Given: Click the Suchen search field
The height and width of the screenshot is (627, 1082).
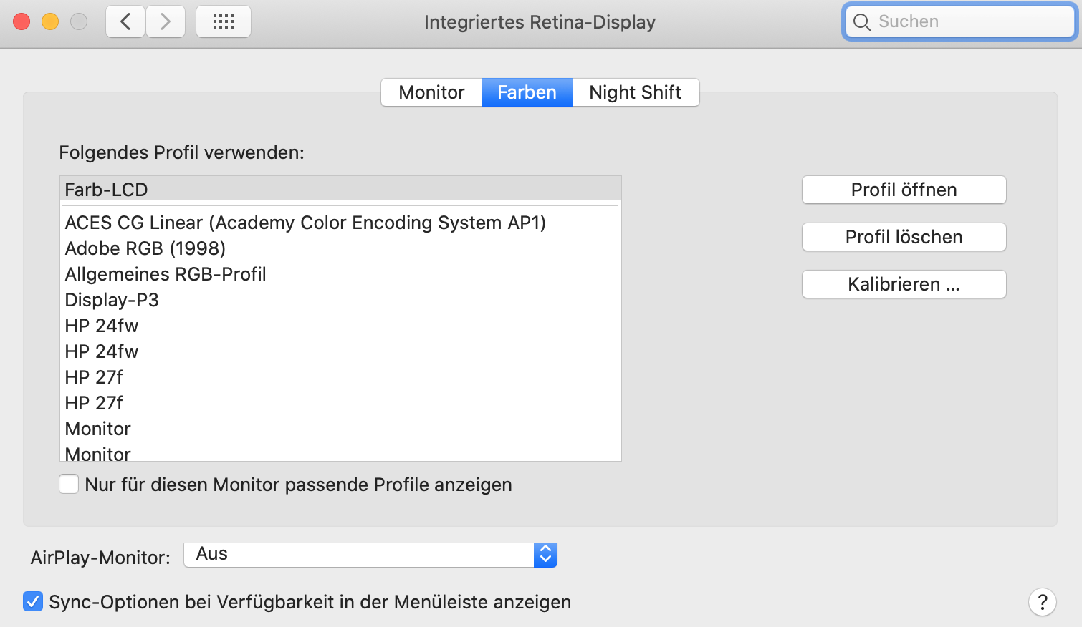Looking at the screenshot, I should (960, 21).
